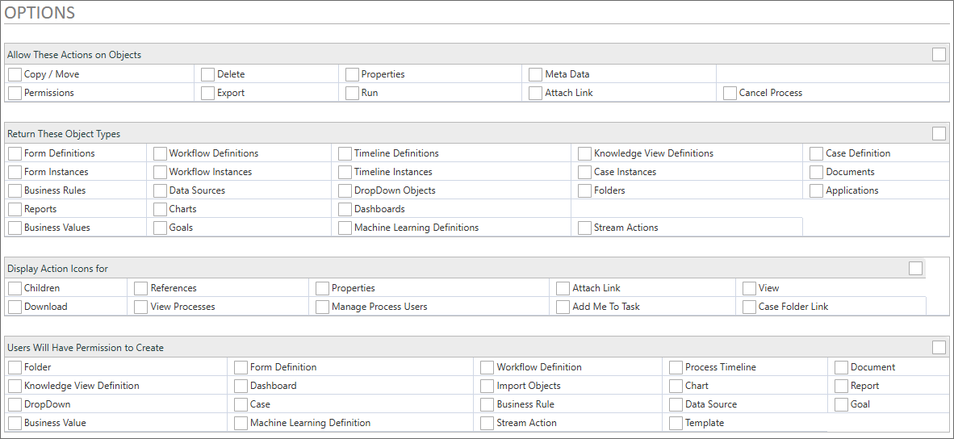Tick the Cancel Process checkbox
This screenshot has height=439, width=954.
[730, 93]
